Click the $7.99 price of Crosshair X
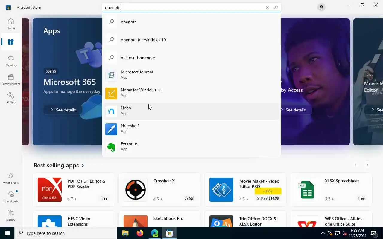 [189, 198]
